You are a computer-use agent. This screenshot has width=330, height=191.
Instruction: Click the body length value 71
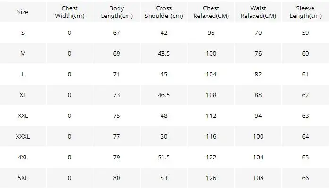[117, 74]
